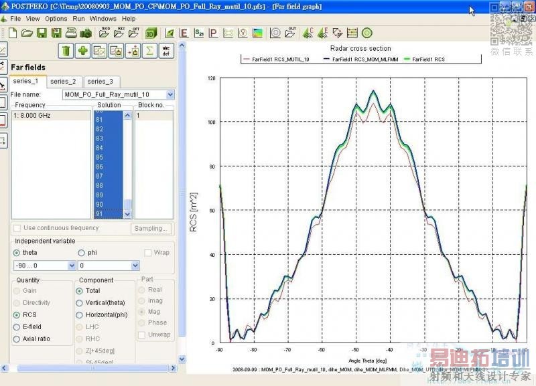
Task: Select frequency 1: 8.000 GHz
Action: point(52,116)
